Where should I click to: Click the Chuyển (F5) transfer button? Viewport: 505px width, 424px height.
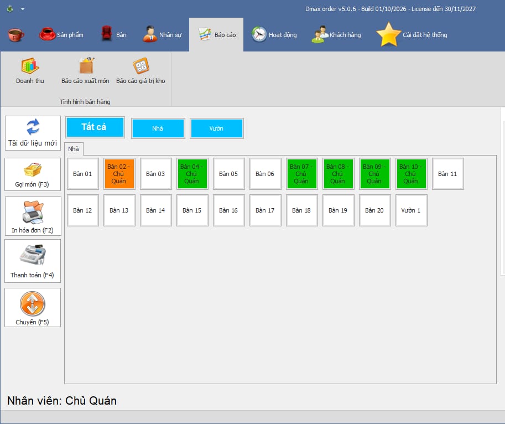pos(33,307)
